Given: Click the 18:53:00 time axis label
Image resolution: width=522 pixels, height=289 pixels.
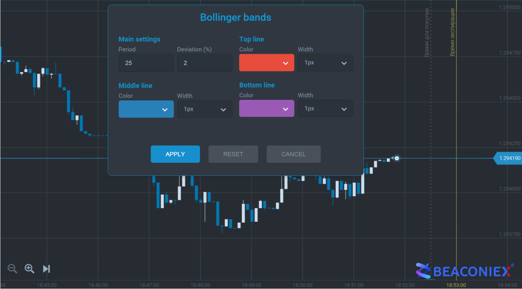Looking at the screenshot, I should [456, 285].
